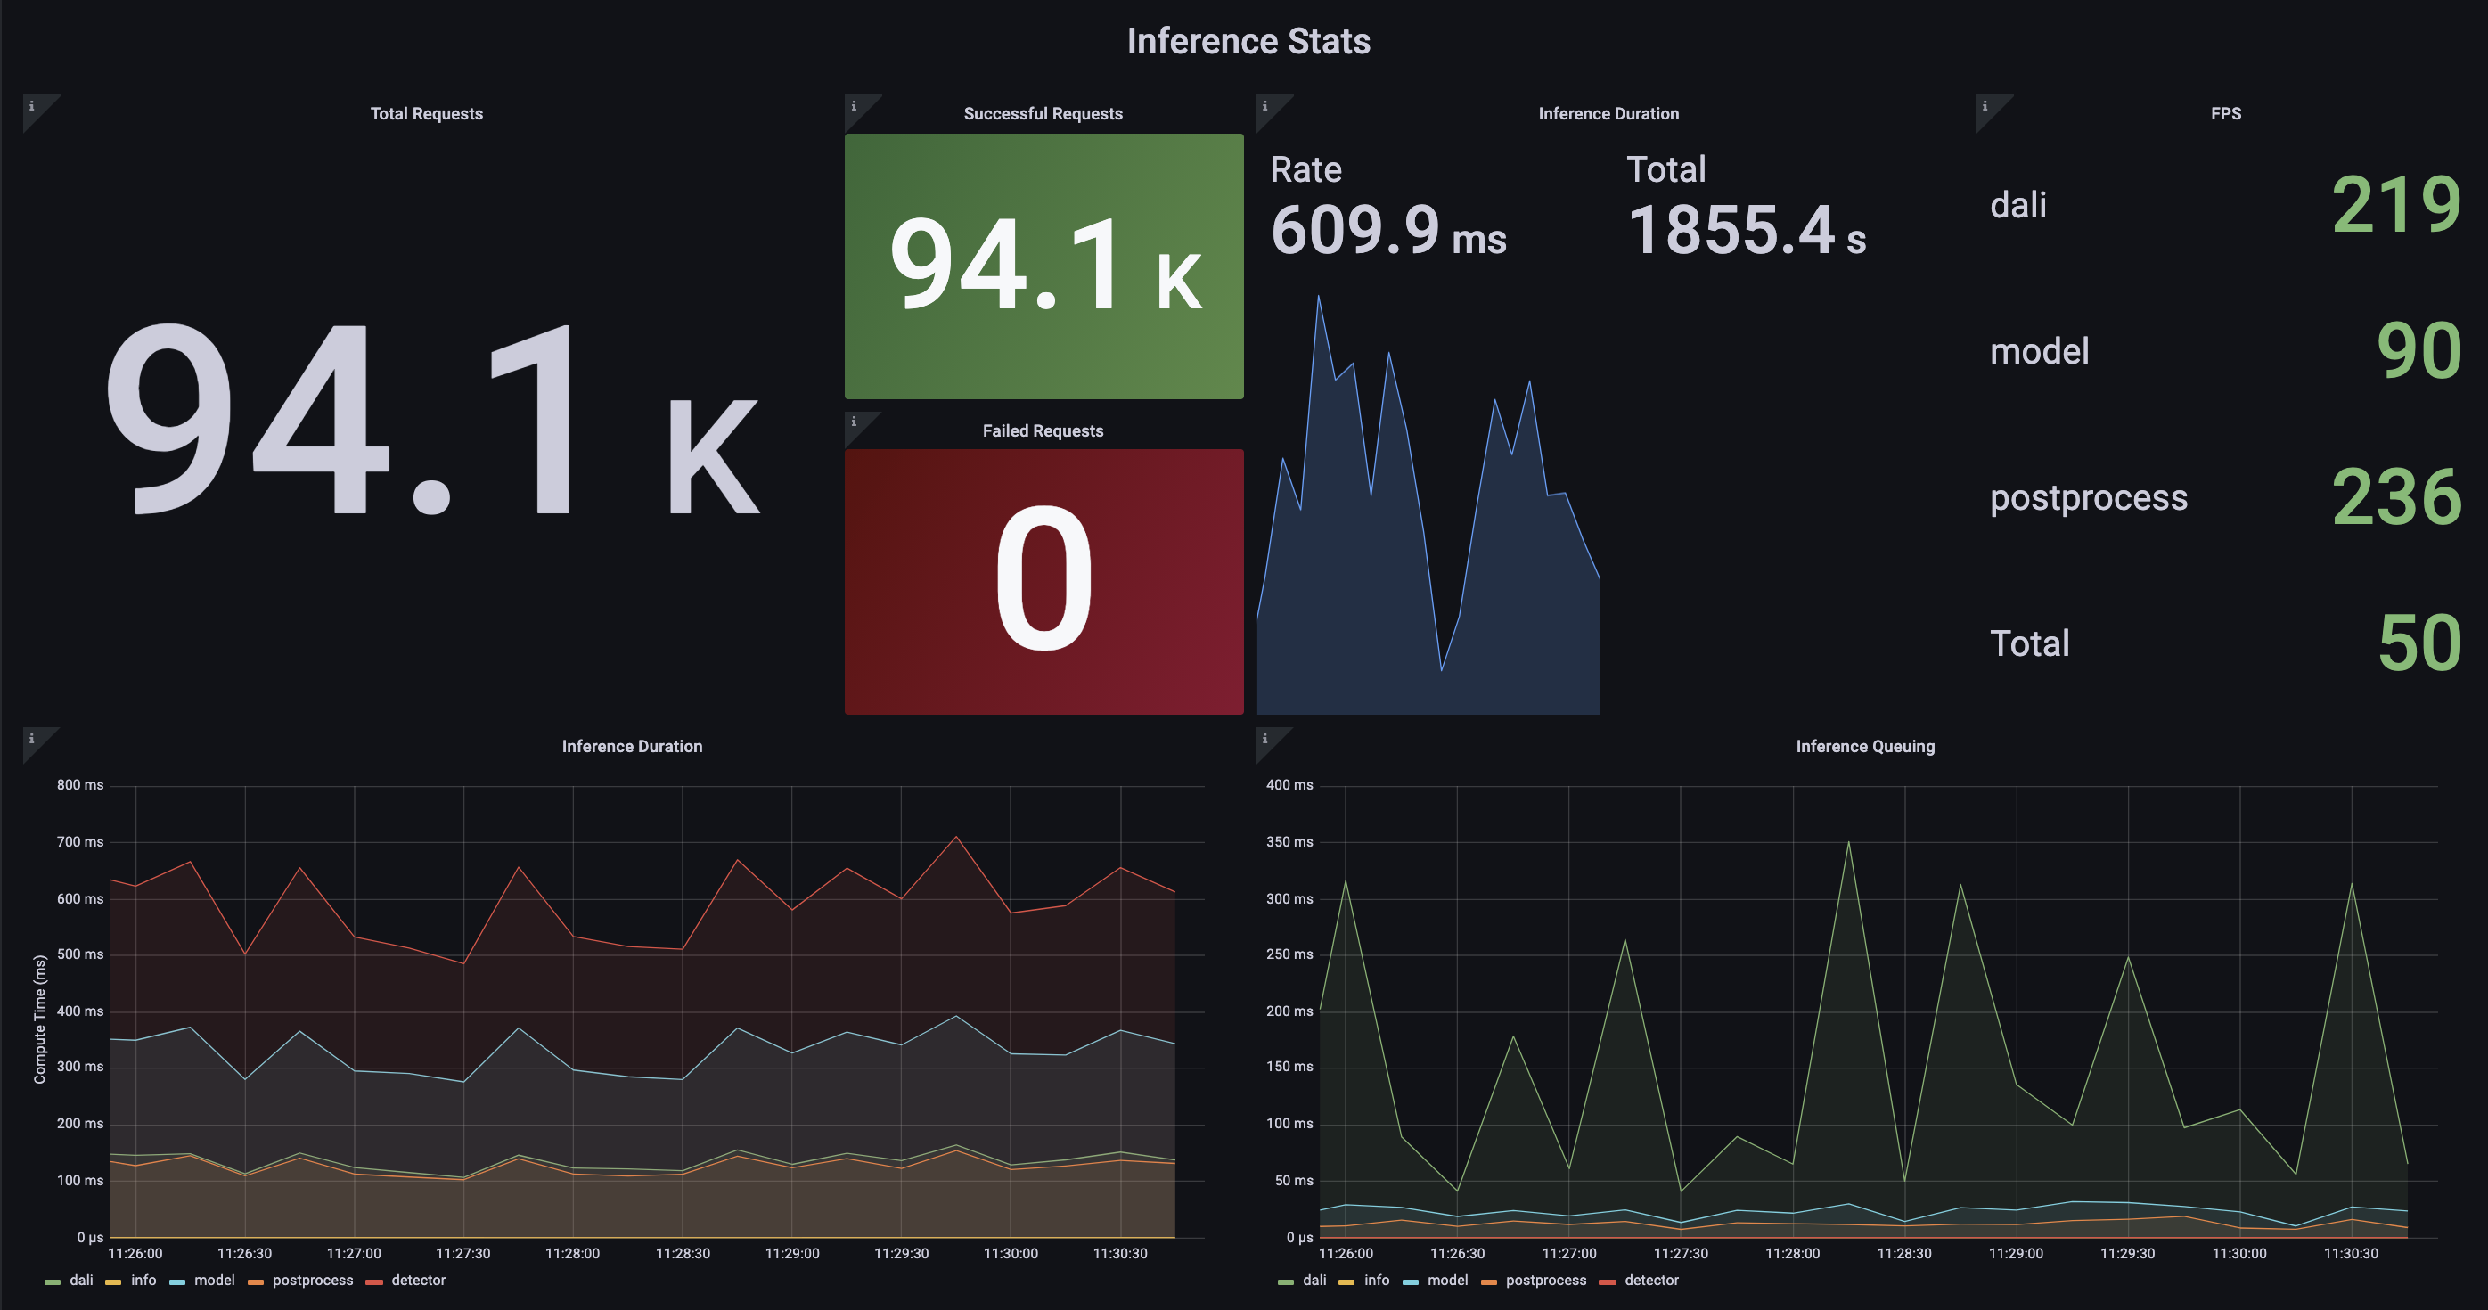Click info icon on Failed Requests panel
Viewport: 2488px width, 1310px height.
point(854,422)
